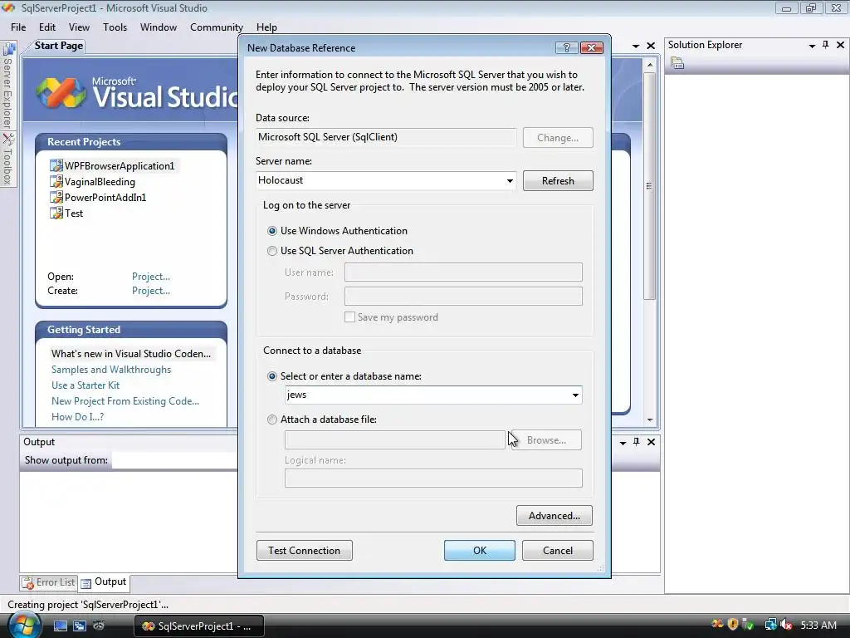This screenshot has width=850, height=638.
Task: Toggle Save my password checkbox
Action: pyautogui.click(x=349, y=317)
